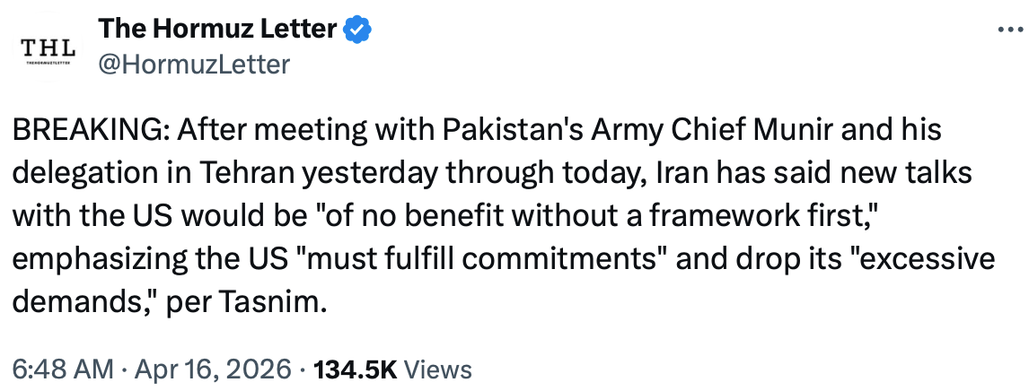Open The Hormuz Letter display name
This screenshot has width=1029, height=391.
[x=218, y=30]
